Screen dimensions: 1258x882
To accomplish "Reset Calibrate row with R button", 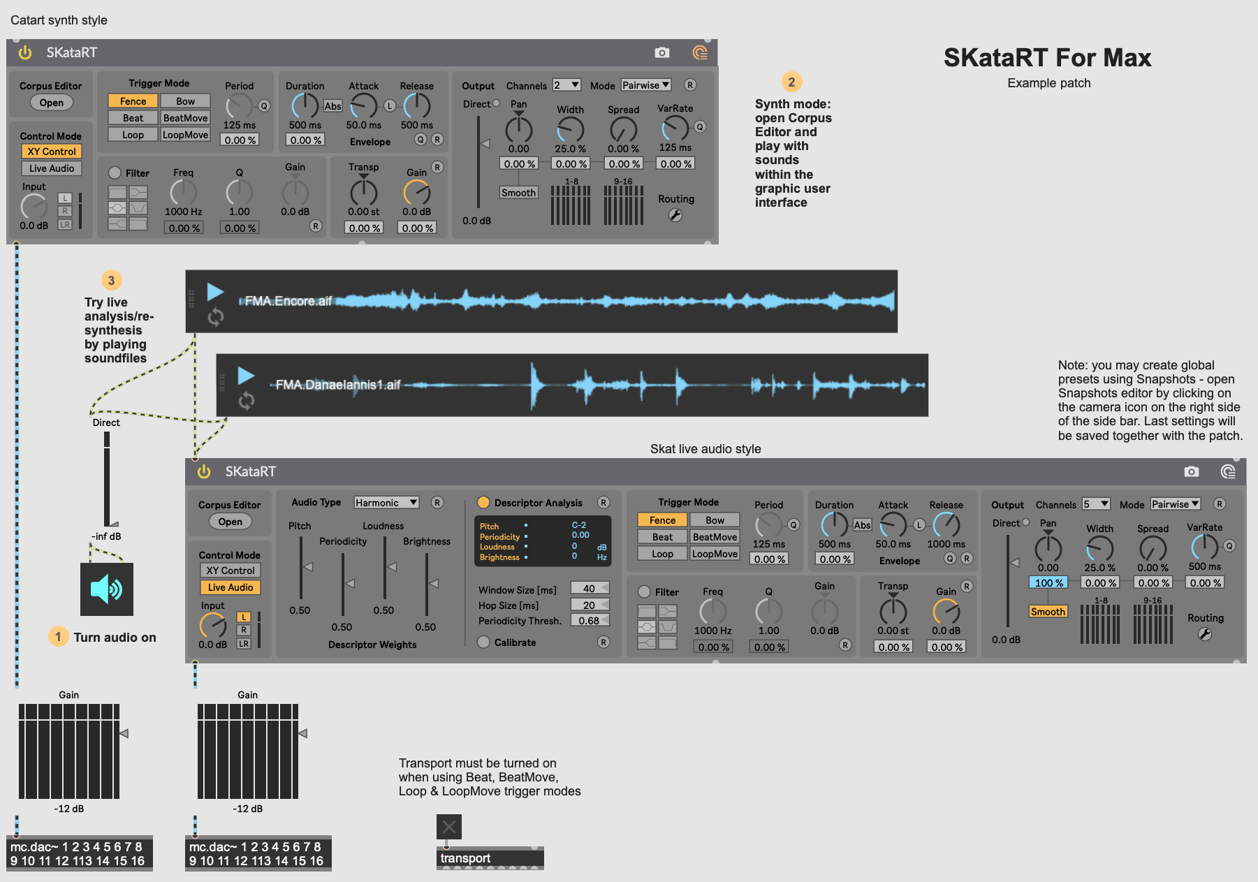I will pyautogui.click(x=604, y=642).
